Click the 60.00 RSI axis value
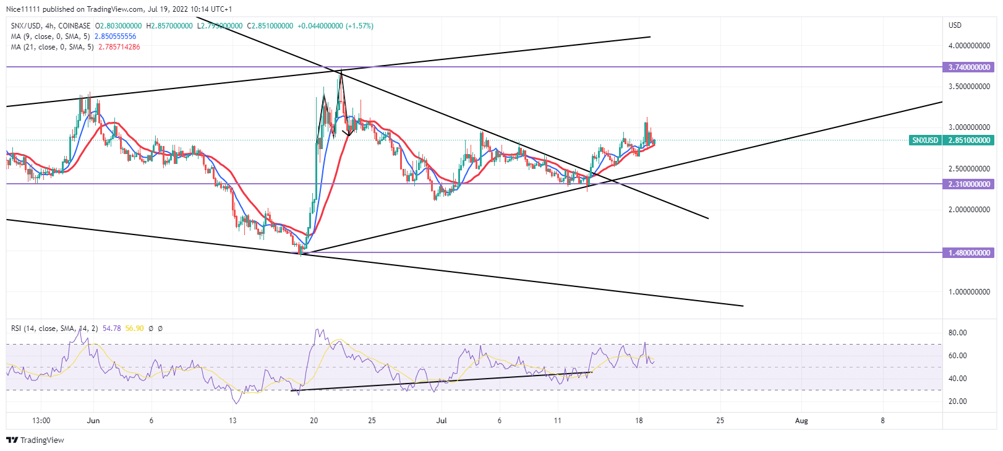 point(957,356)
